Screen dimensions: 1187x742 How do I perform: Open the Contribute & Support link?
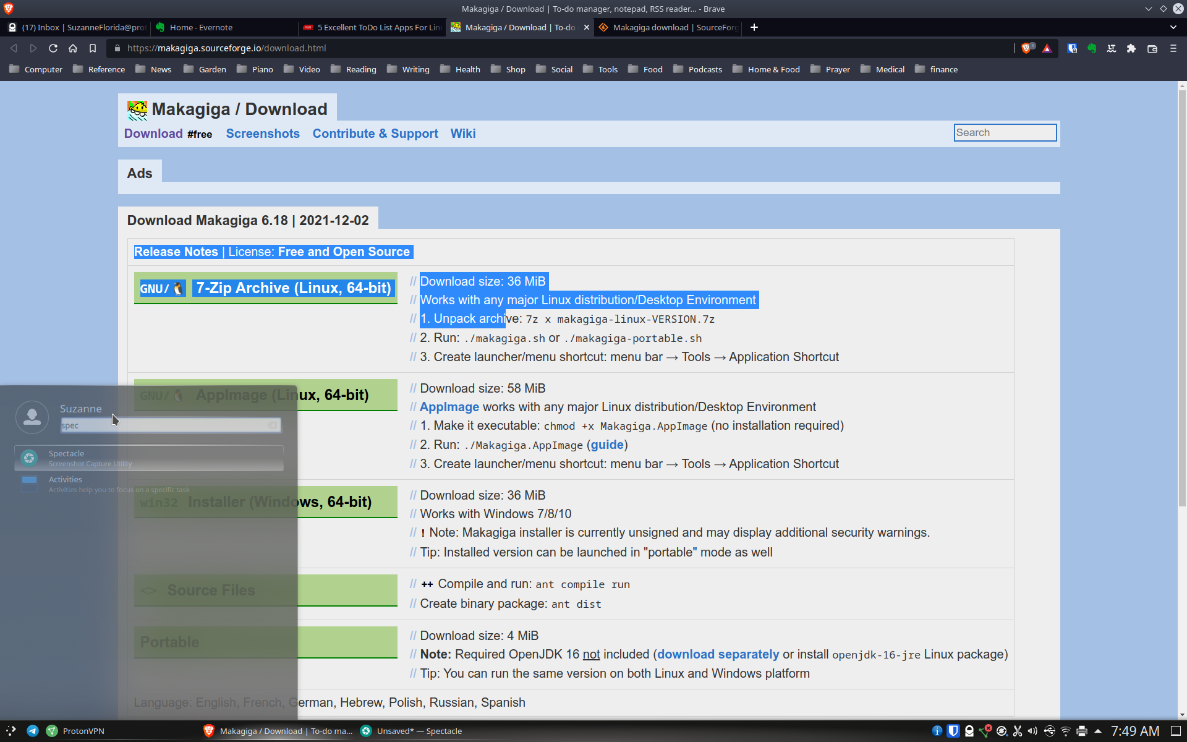[x=375, y=134]
